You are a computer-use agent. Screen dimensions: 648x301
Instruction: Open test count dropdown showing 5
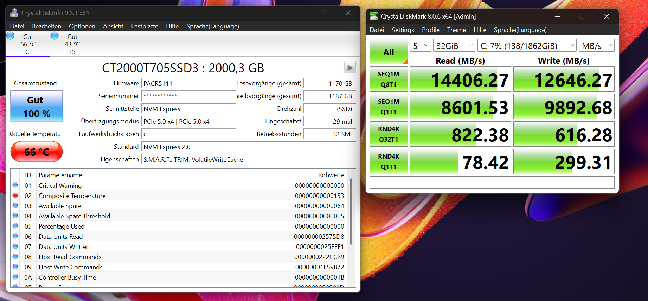pos(421,46)
